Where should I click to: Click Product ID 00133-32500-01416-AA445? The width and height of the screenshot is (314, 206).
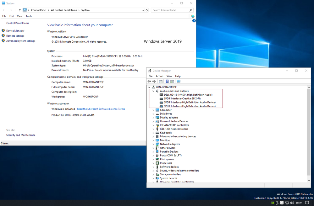[73, 115]
